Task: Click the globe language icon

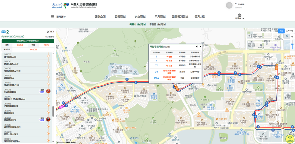Action: 240,15
